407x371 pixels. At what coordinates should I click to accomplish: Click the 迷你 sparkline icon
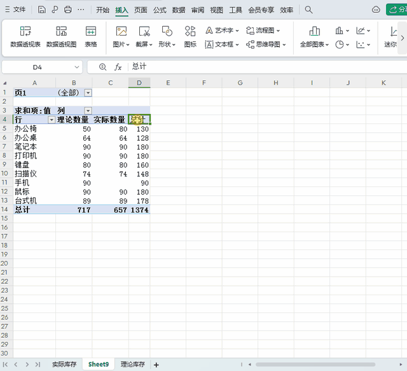click(392, 37)
